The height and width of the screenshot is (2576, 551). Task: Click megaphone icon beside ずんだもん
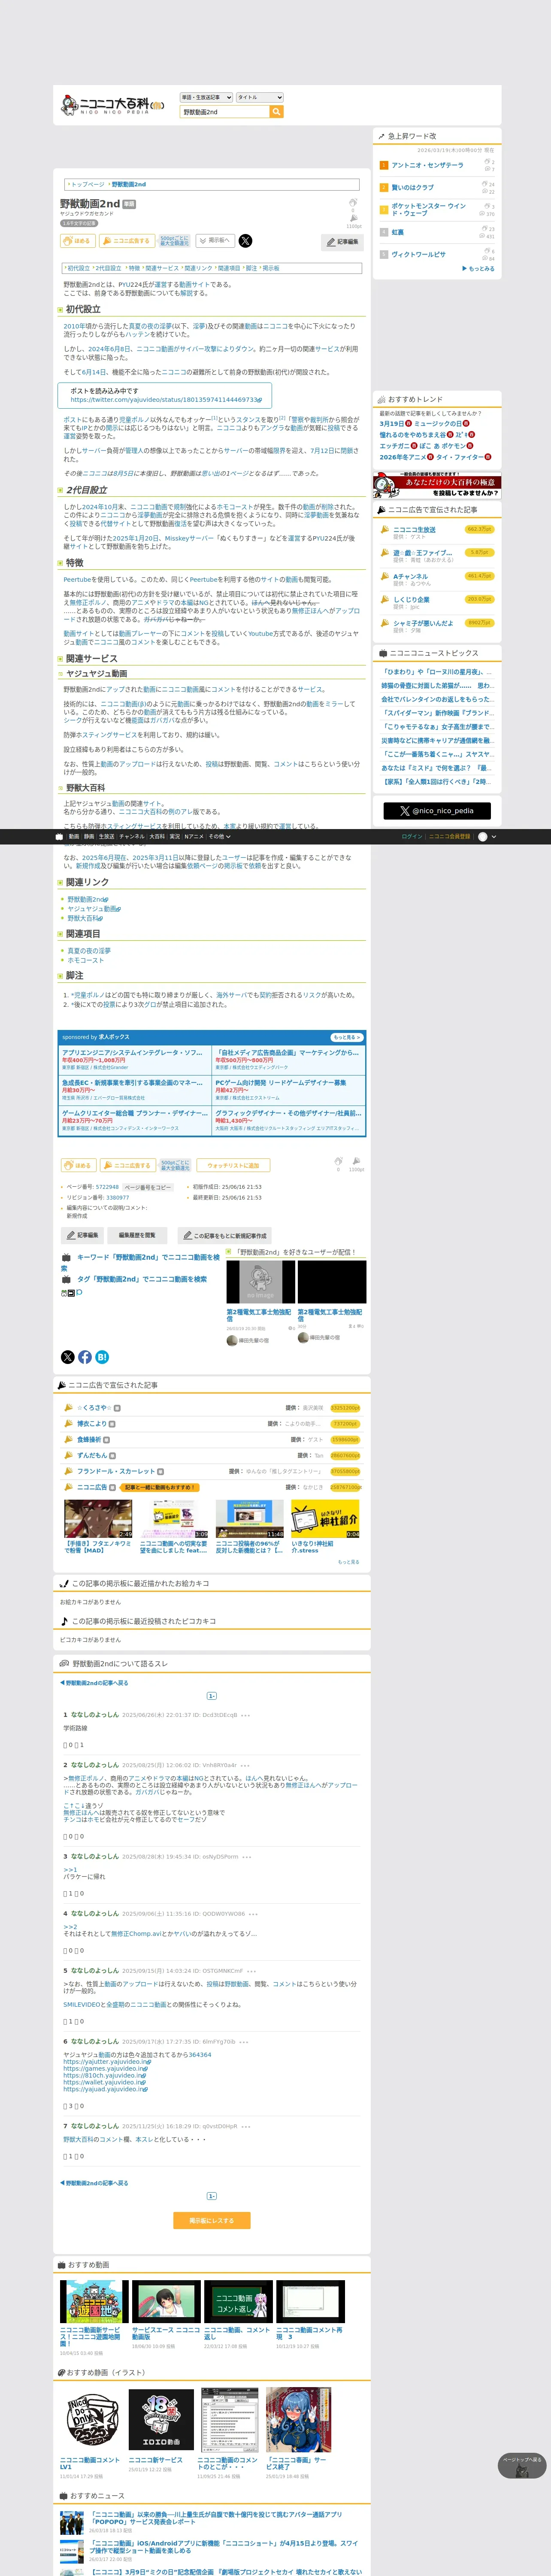pyautogui.click(x=69, y=1455)
